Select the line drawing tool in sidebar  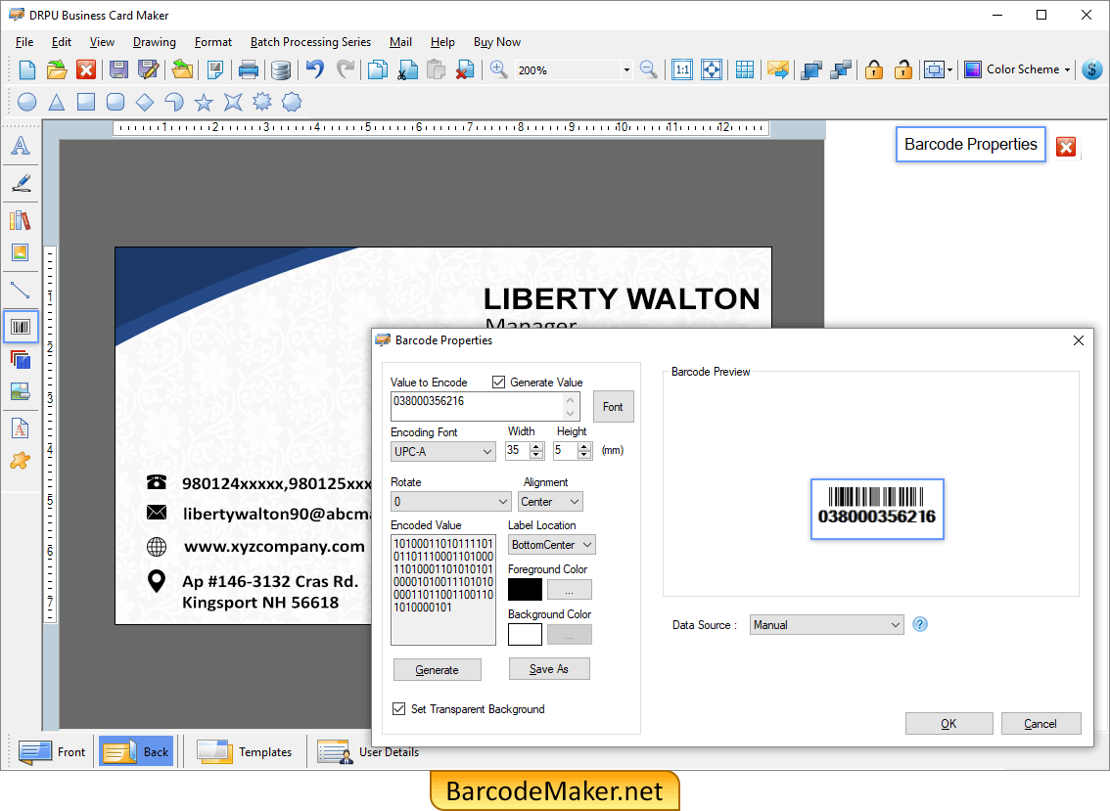pos(21,291)
